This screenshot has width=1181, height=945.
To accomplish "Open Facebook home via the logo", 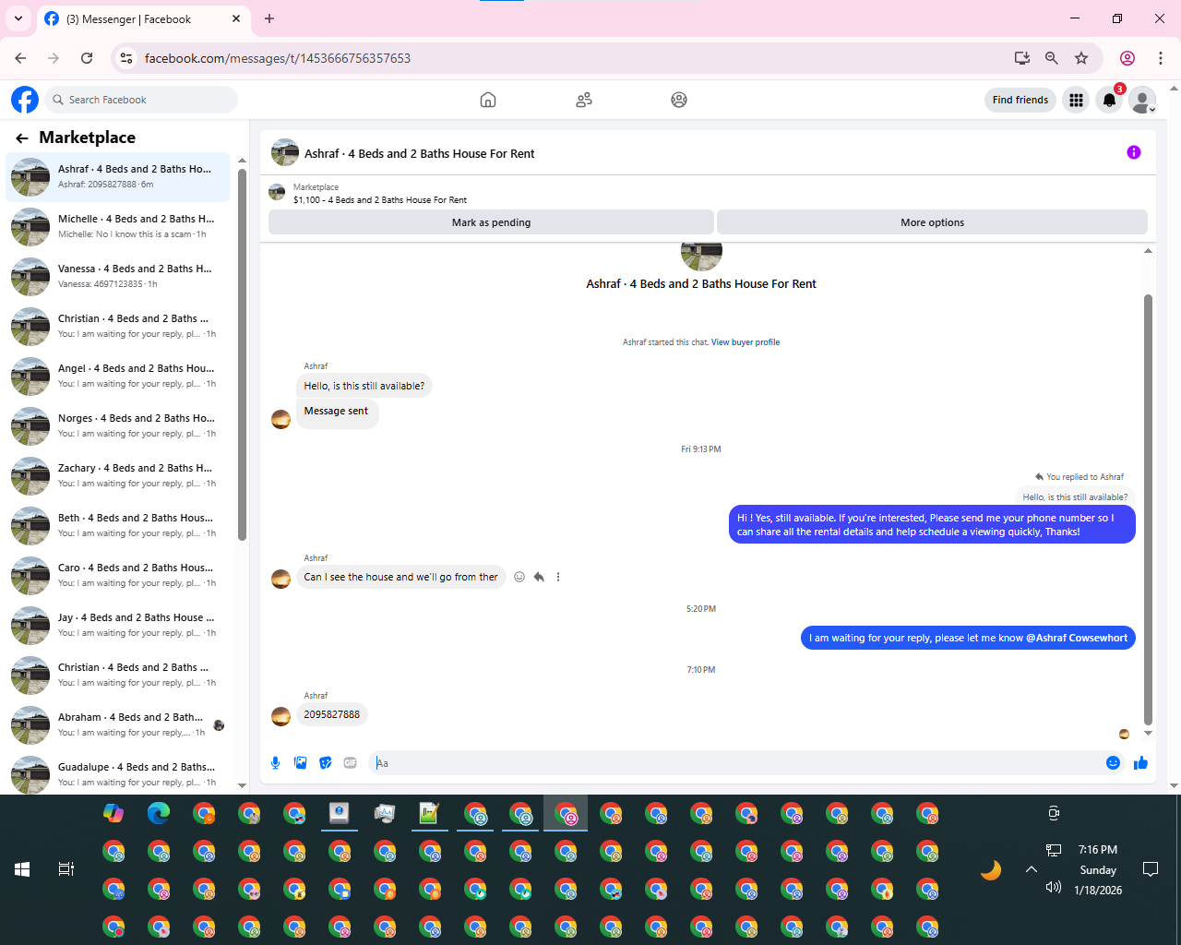I will [25, 100].
